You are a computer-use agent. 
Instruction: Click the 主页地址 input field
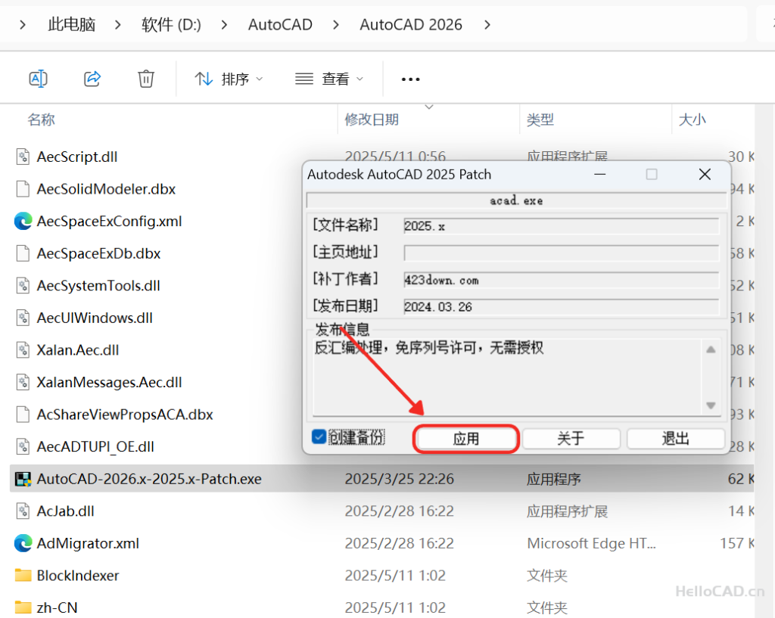560,253
